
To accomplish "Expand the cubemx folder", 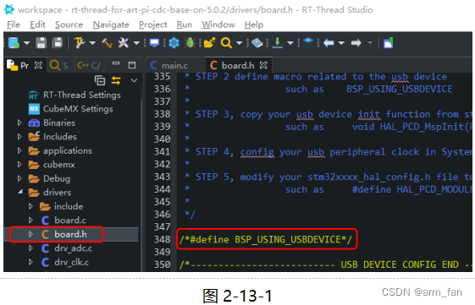I will [x=19, y=165].
